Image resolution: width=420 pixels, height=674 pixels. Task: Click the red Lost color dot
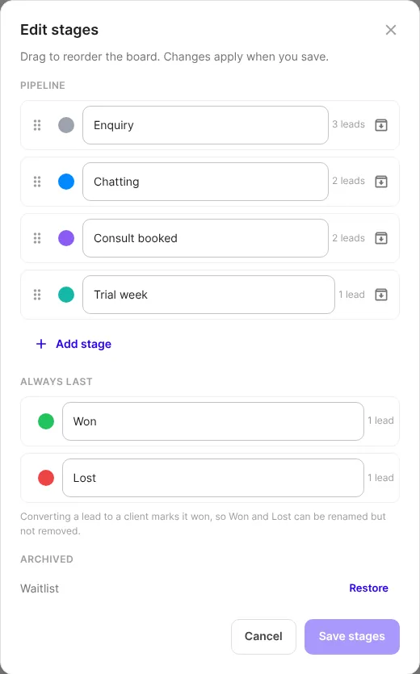pyautogui.click(x=46, y=478)
